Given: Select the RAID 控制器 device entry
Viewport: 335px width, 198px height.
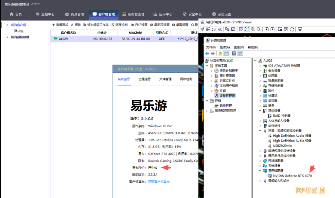Looking at the screenshot, I should [x=282, y=116].
